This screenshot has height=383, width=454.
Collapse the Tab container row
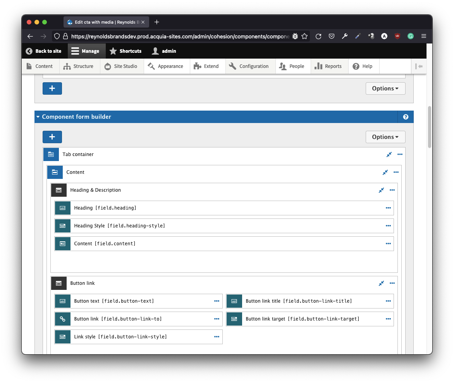389,154
